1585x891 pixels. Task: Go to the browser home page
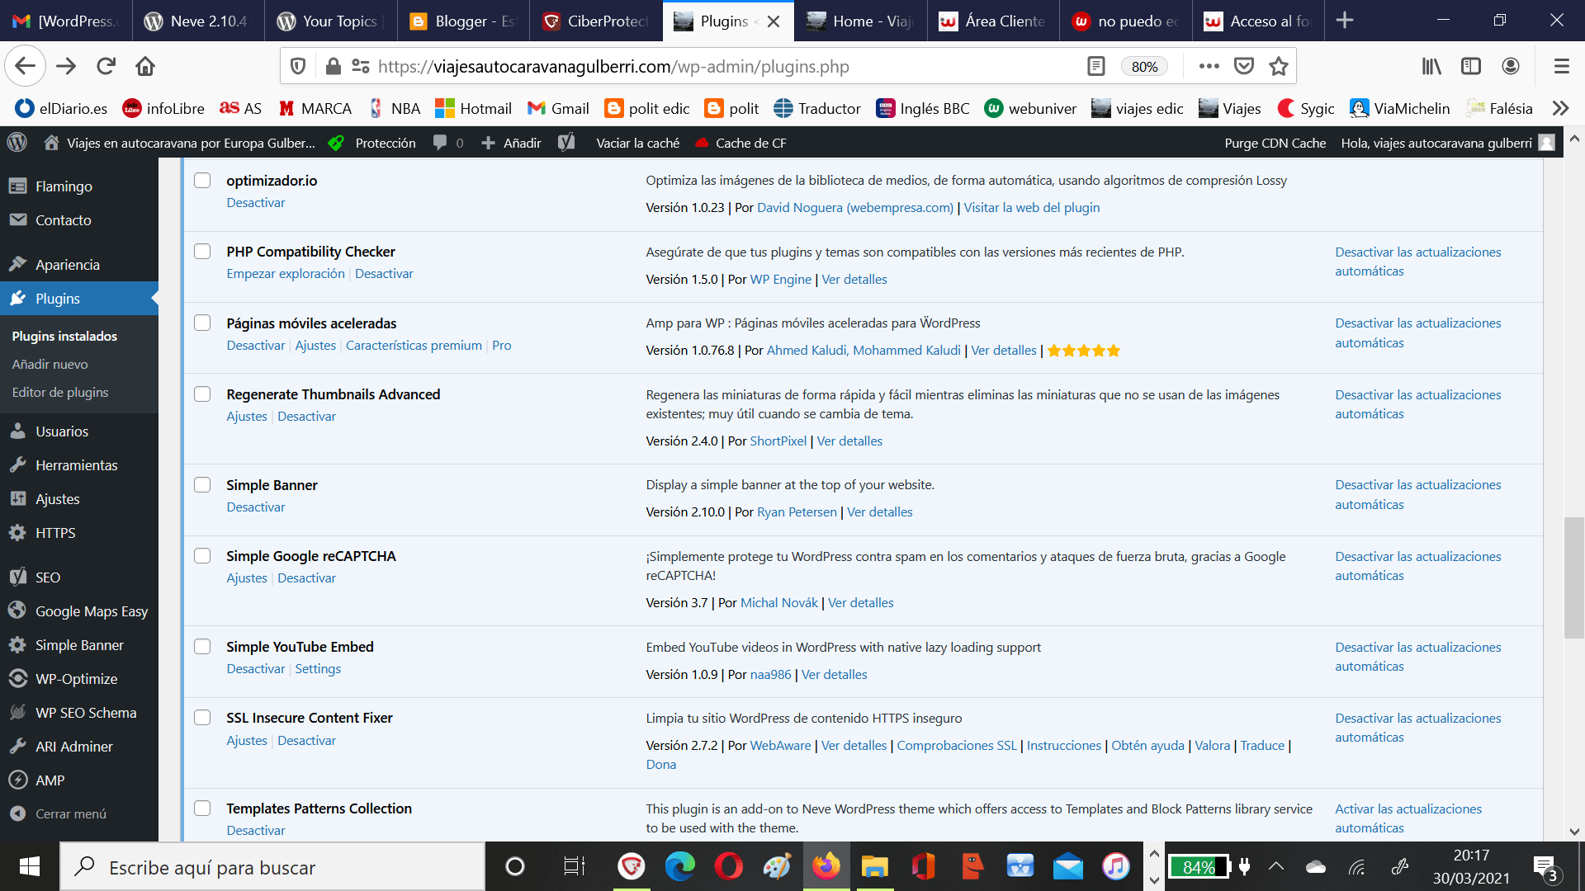coord(145,66)
